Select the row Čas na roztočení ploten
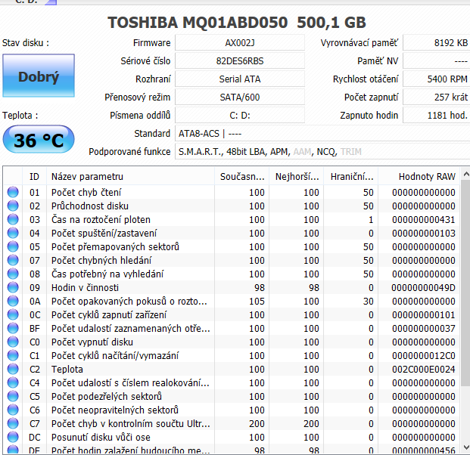470x455 pixels. (x=232, y=219)
